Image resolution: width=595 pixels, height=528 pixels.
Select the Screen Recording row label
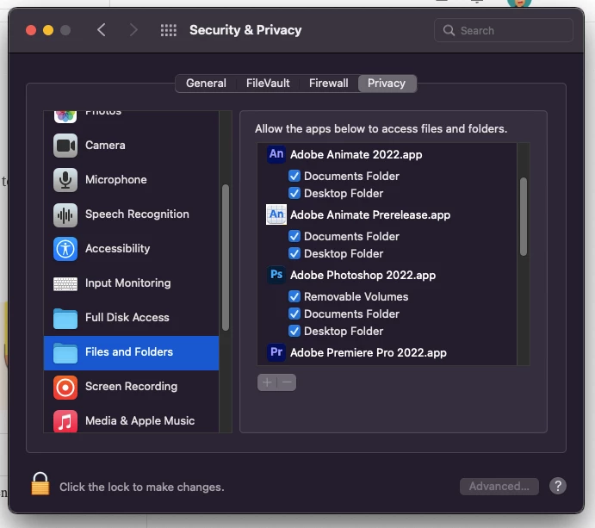(131, 387)
